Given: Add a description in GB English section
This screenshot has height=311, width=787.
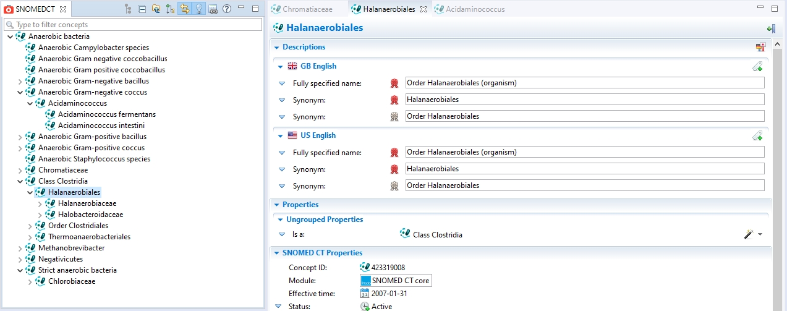Looking at the screenshot, I should pos(757,67).
